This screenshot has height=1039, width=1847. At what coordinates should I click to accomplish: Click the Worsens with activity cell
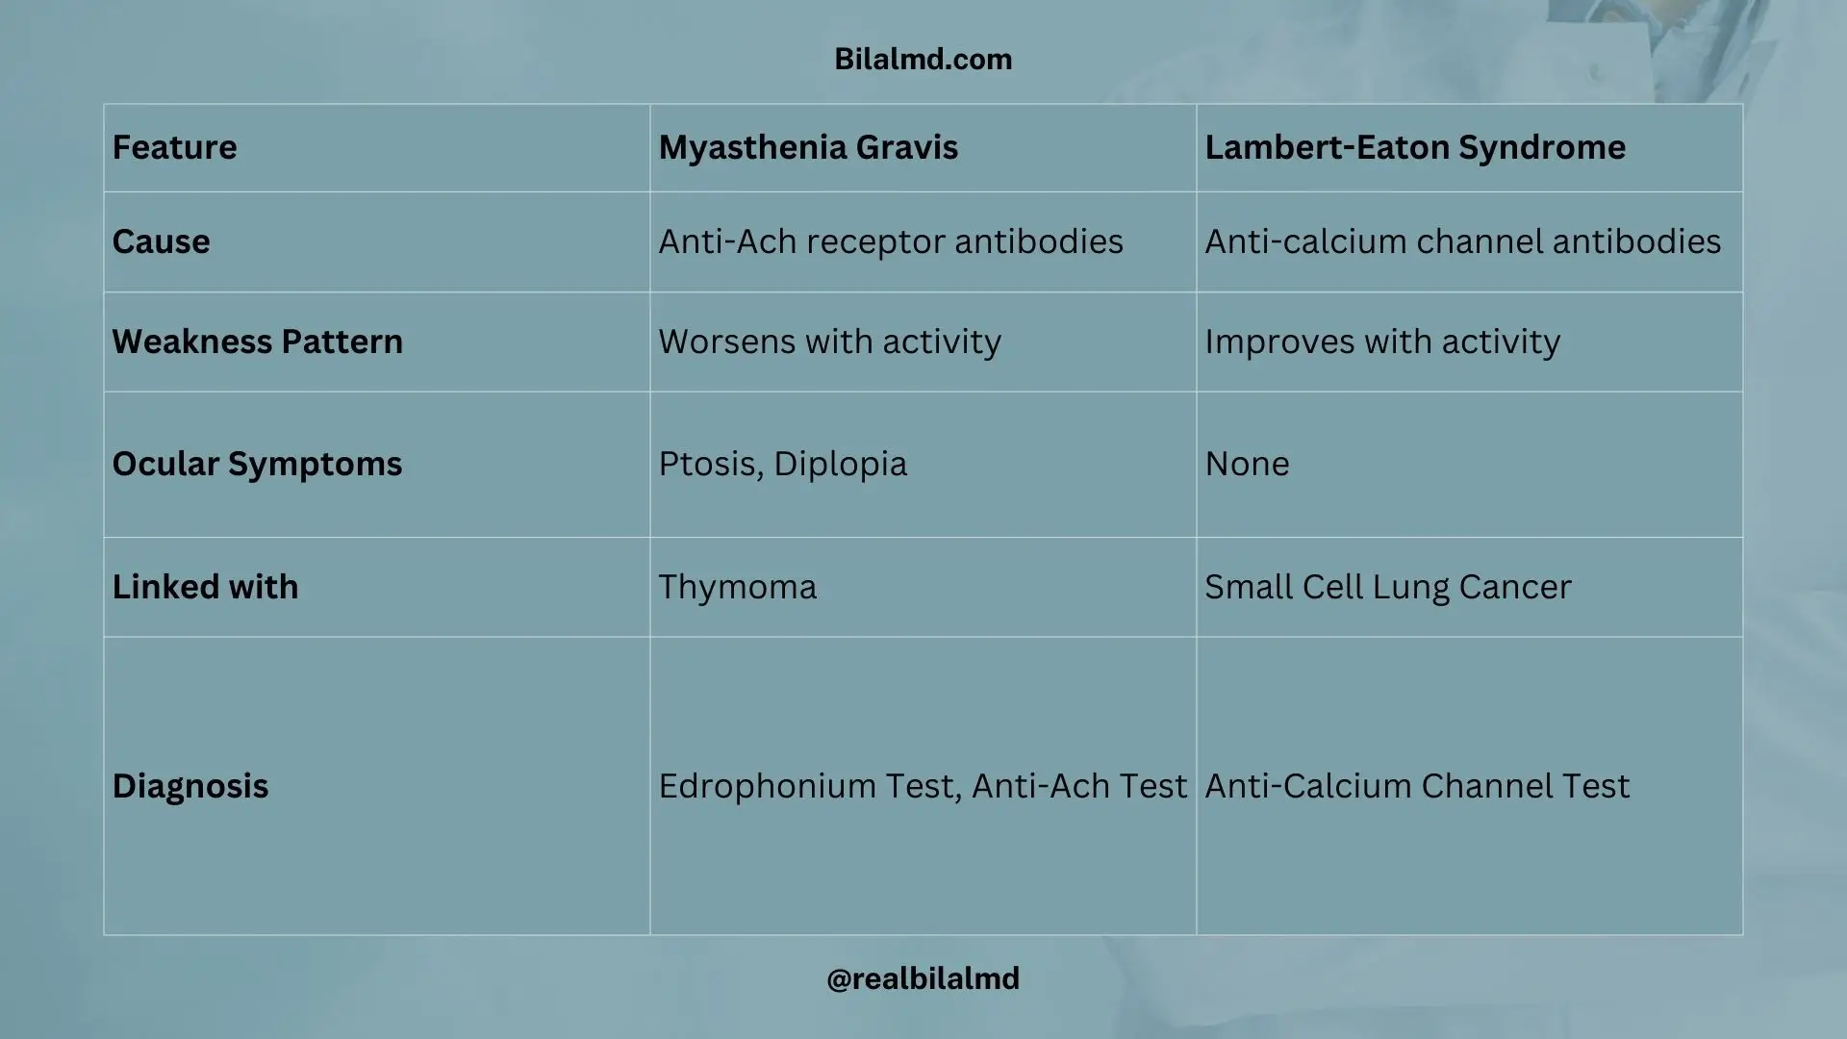(x=829, y=342)
